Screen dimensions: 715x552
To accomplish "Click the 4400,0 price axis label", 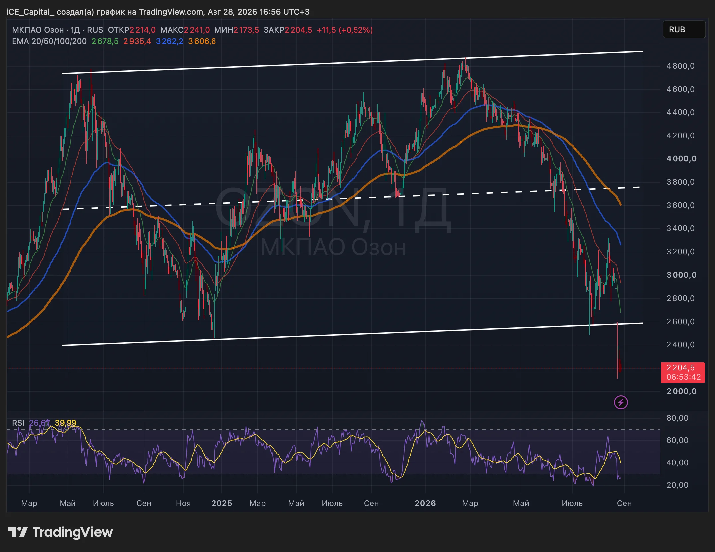I will [680, 112].
